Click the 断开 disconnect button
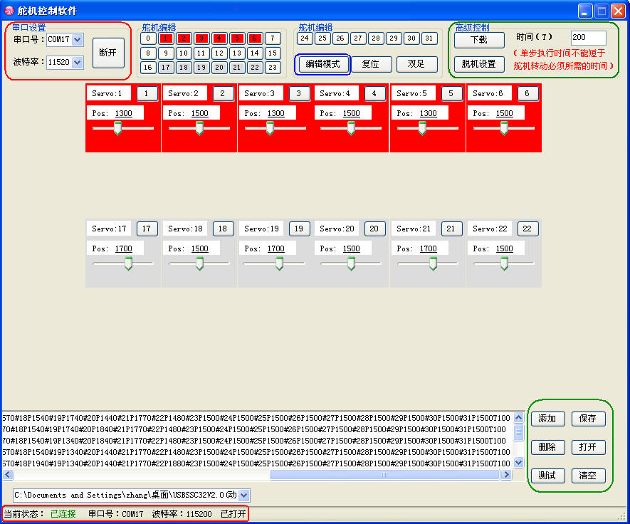This screenshot has height=524, width=630. tap(108, 53)
